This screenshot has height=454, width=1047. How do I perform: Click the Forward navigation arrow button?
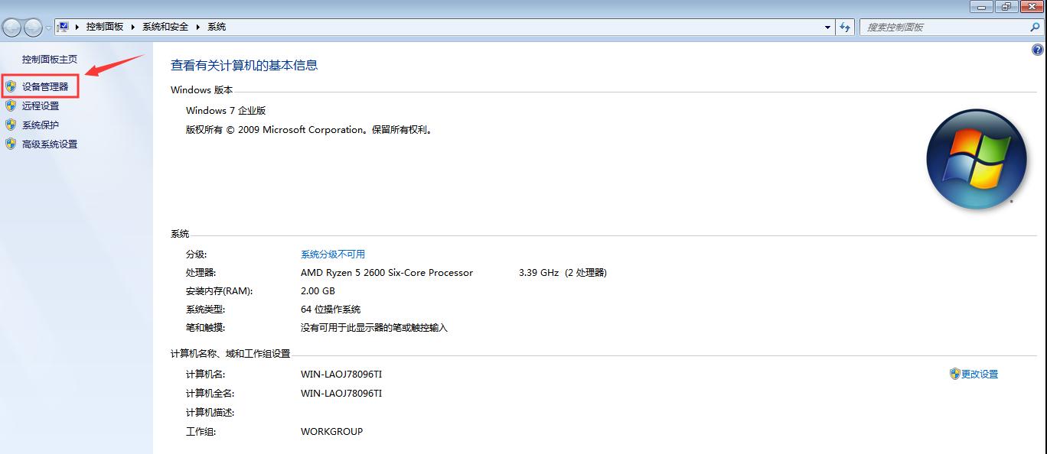(33, 28)
